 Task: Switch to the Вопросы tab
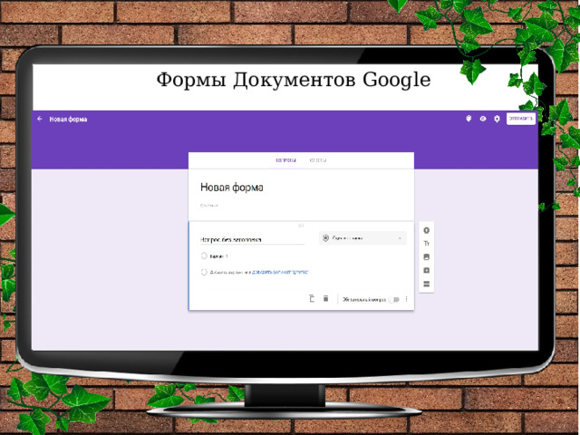point(286,160)
